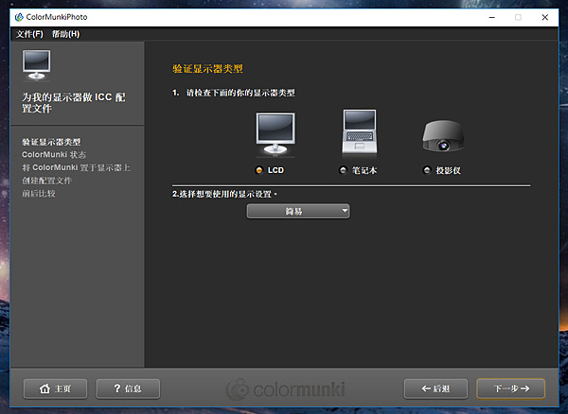
Task: Open the 帮助(H) menu
Action: click(x=65, y=34)
